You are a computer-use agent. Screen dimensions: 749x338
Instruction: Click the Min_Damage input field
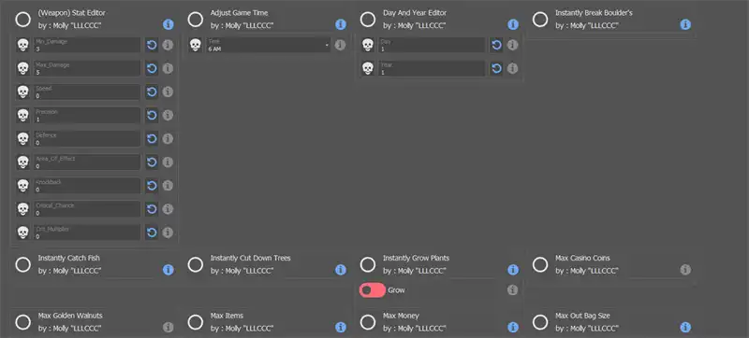pyautogui.click(x=87, y=45)
